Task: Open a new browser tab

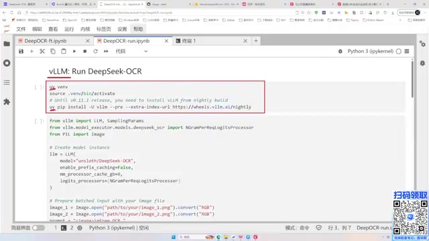Action: [x=387, y=4]
